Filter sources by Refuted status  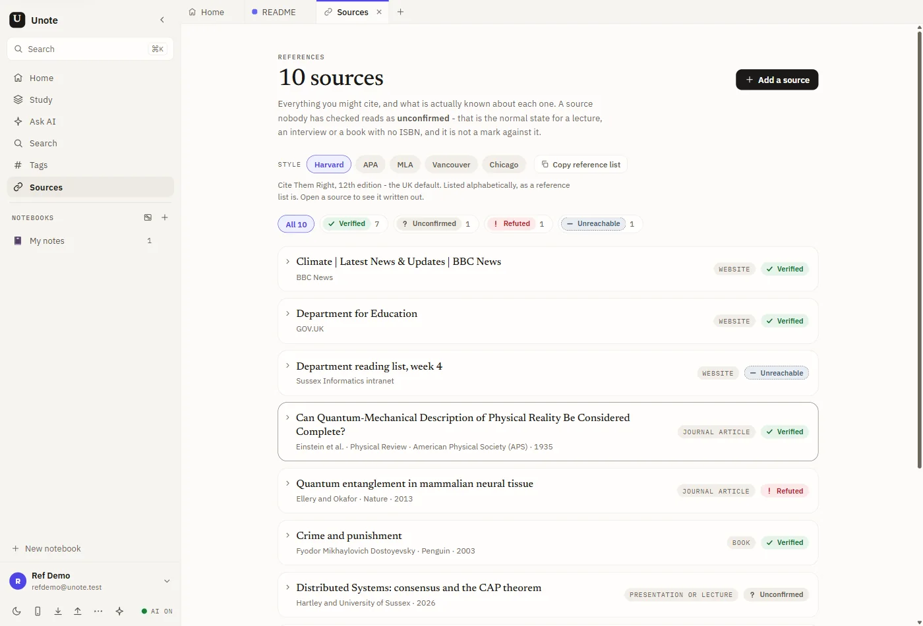(x=518, y=224)
